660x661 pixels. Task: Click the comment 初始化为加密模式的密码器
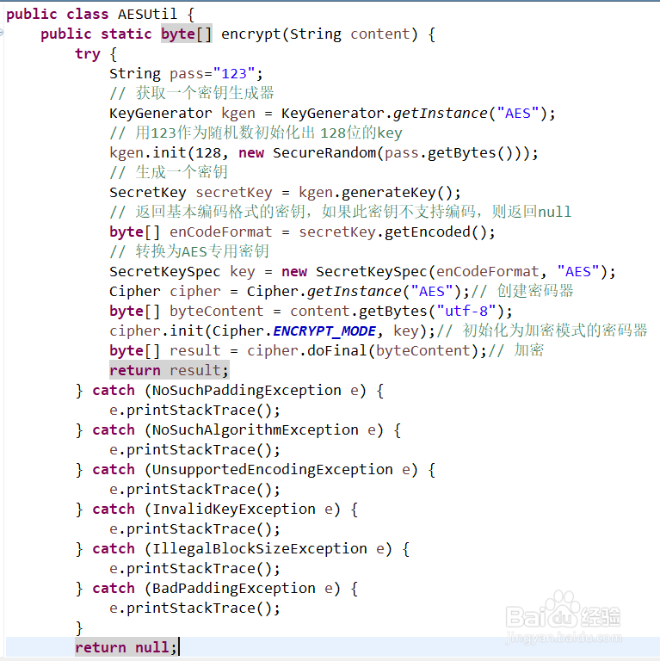pyautogui.click(x=542, y=330)
